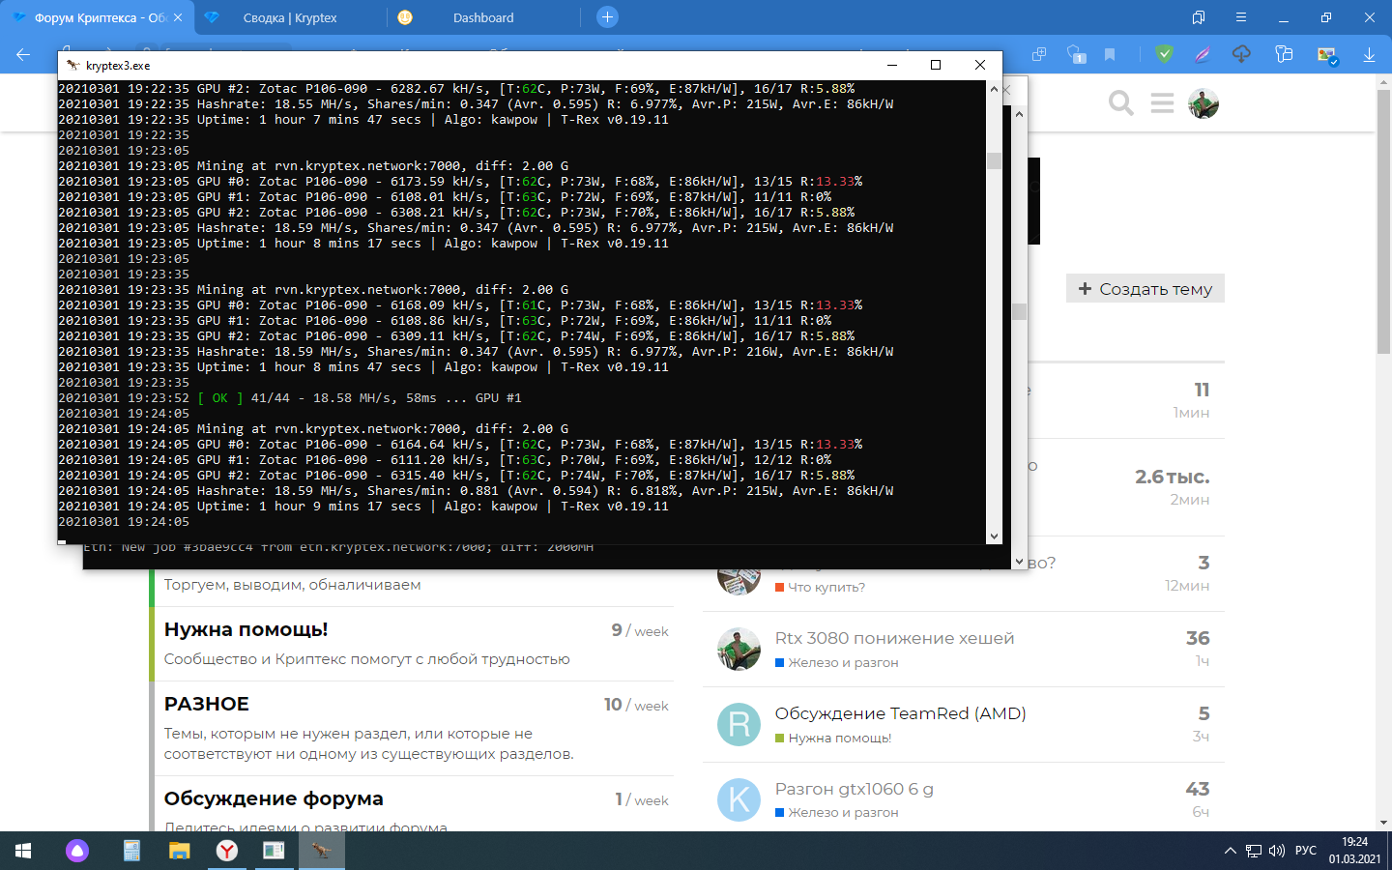Open the cloud download extension icon
The image size is (1392, 870).
tap(1241, 55)
